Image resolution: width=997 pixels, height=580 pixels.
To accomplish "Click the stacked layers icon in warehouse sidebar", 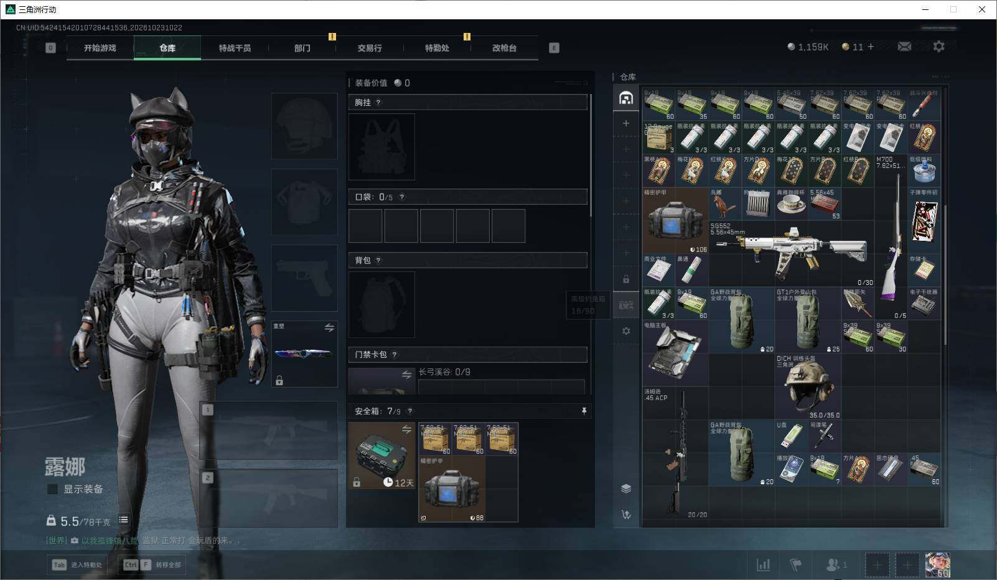I will point(626,489).
